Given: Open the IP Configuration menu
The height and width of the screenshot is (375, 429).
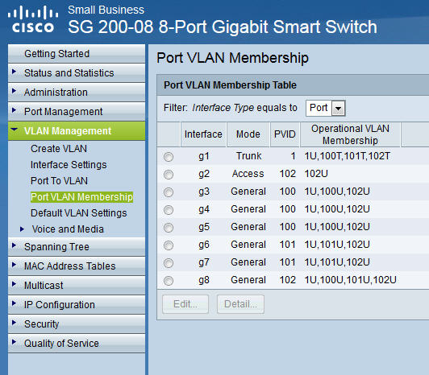Looking at the screenshot, I should tap(77, 304).
